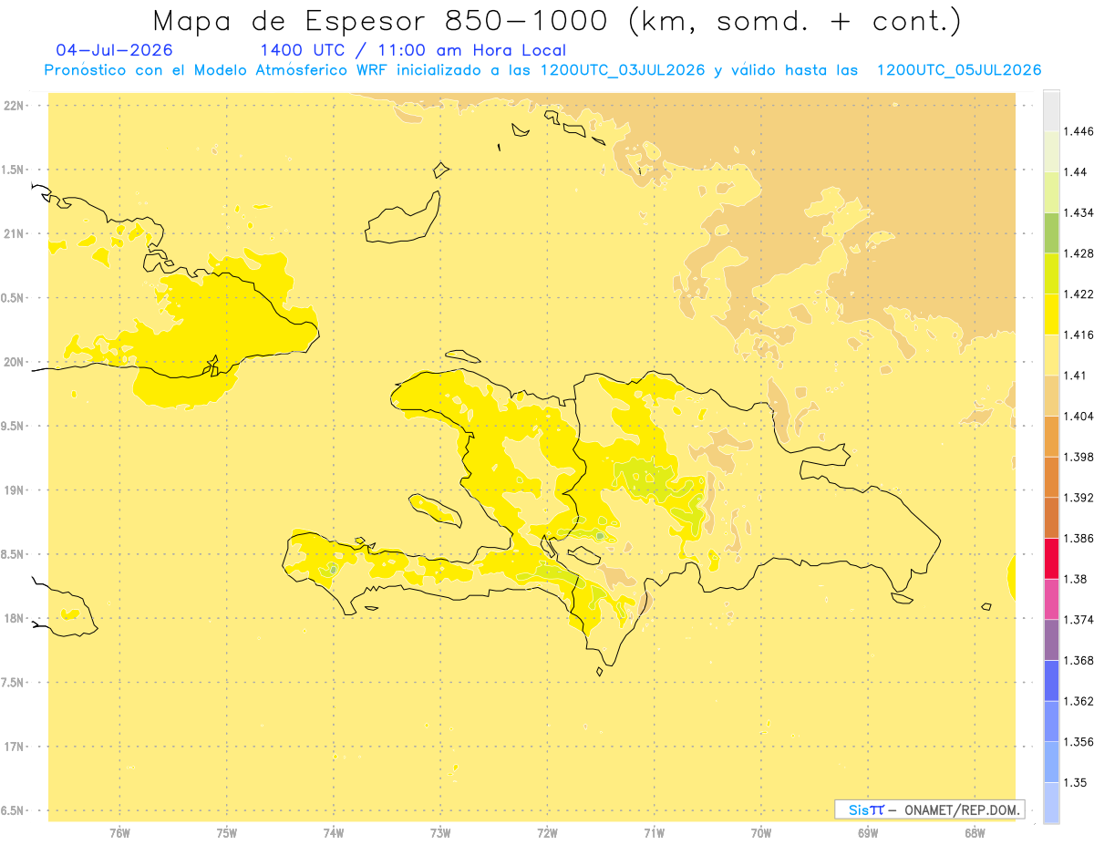The height and width of the screenshot is (845, 1094).
Task: Pick the purple swatch below 1.374 in legend
Action: (1051, 639)
